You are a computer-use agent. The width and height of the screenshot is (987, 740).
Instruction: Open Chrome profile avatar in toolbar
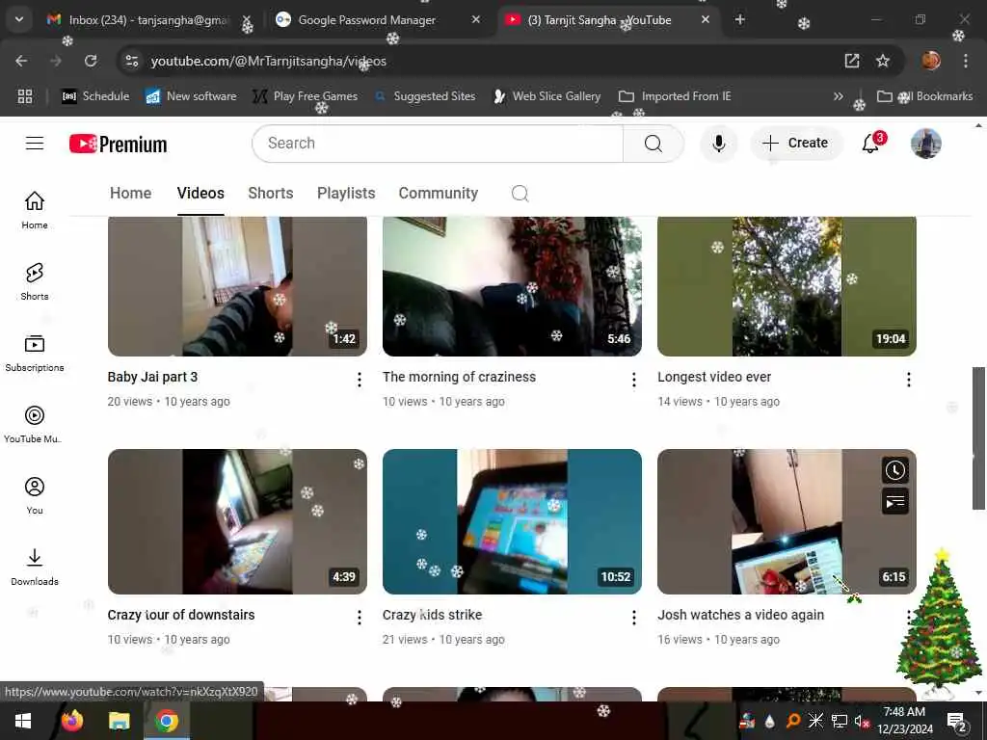[931, 61]
